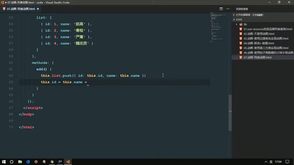Select the 07.动画-列表动画.html editor tab

click(21, 9)
